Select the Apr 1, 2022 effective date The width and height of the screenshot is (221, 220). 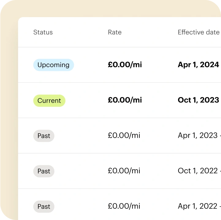click(198, 207)
